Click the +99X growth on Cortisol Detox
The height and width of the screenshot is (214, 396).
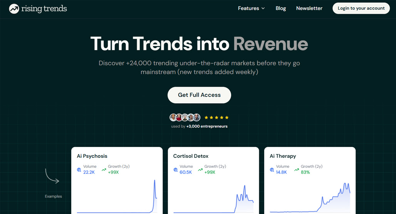coord(210,172)
